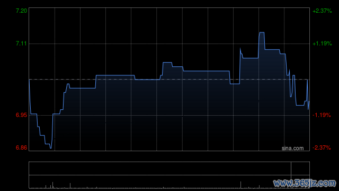Click the 7.20 price axis label
The height and width of the screenshot is (191, 339).
[x=21, y=11]
